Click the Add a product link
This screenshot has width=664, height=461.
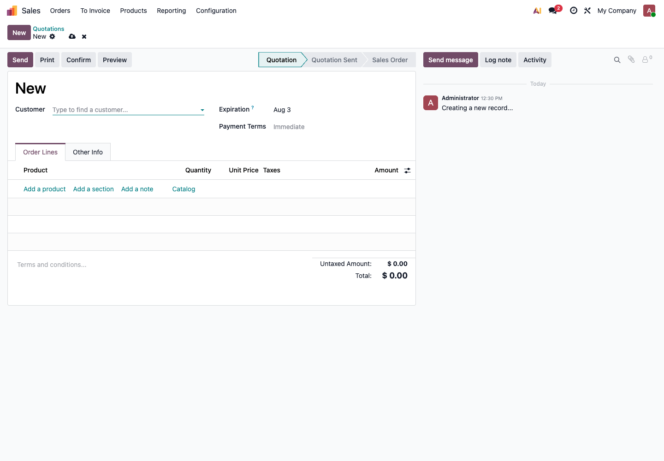(45, 189)
